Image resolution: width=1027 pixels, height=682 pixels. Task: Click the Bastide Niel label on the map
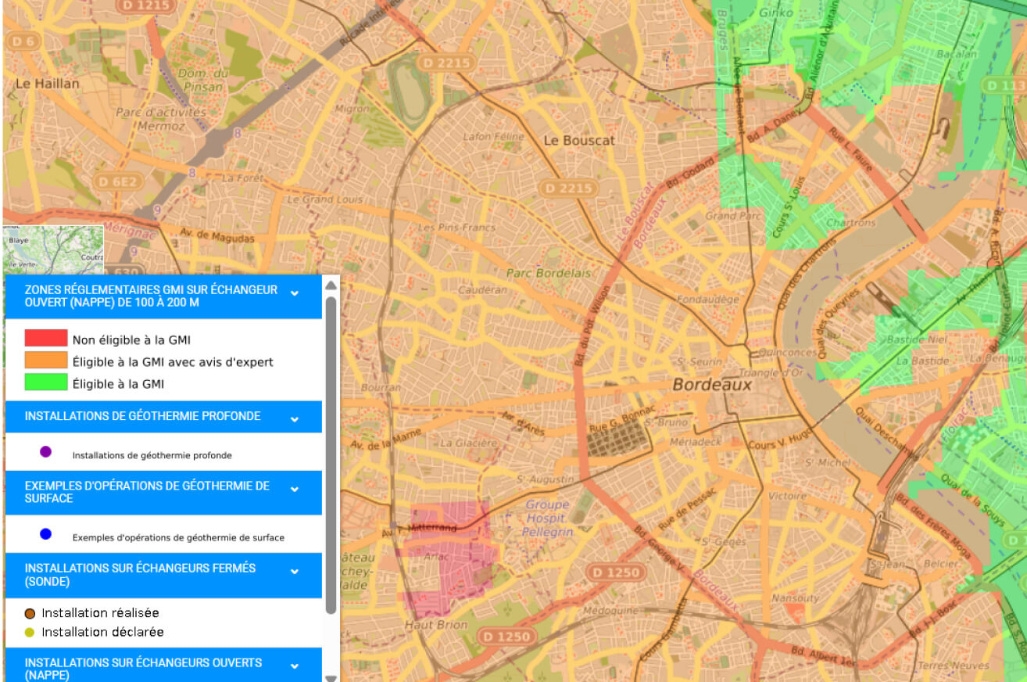pos(916,339)
